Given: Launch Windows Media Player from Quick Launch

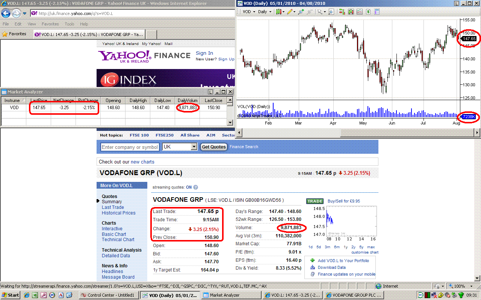Looking at the screenshot, I should (52, 295).
